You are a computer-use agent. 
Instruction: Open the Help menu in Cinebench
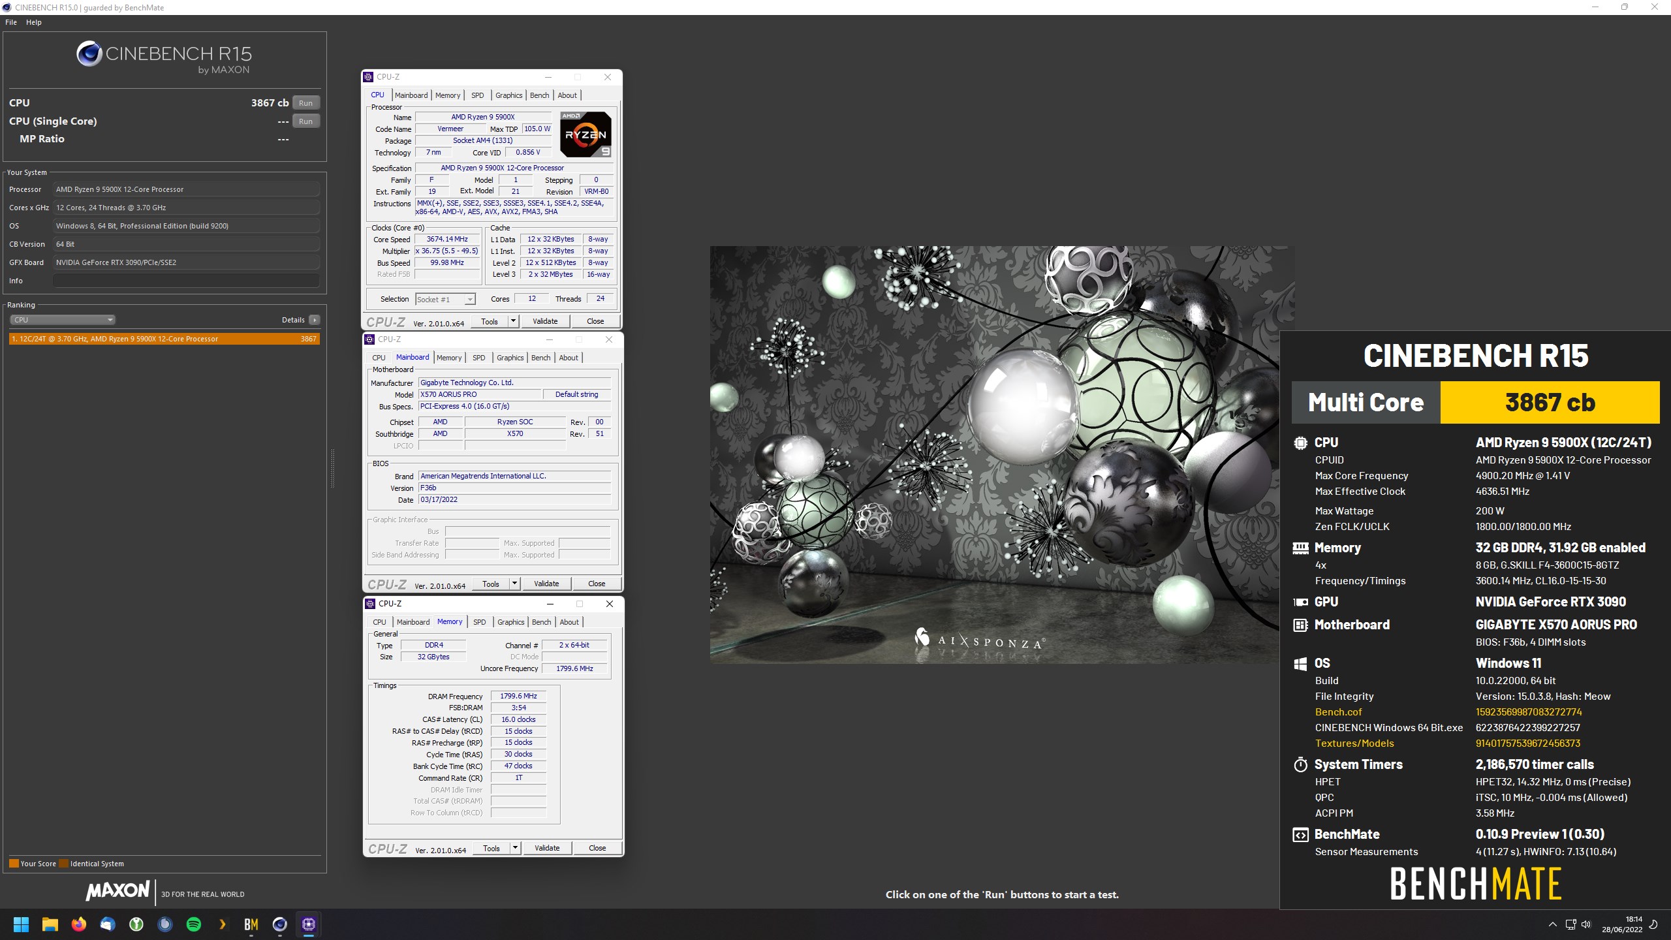point(34,22)
